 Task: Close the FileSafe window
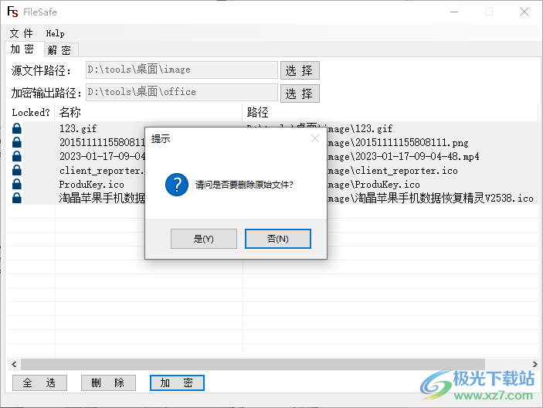[x=524, y=12]
